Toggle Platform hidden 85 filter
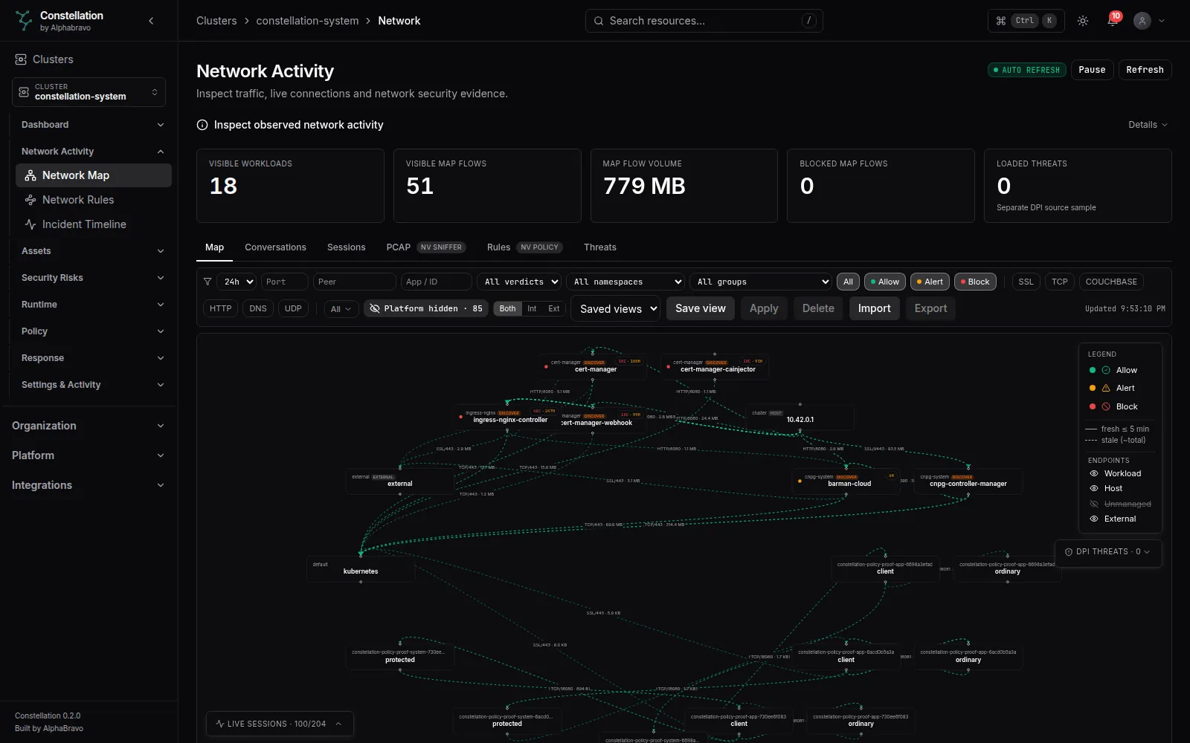Viewport: 1190px width, 743px height. pos(427,308)
